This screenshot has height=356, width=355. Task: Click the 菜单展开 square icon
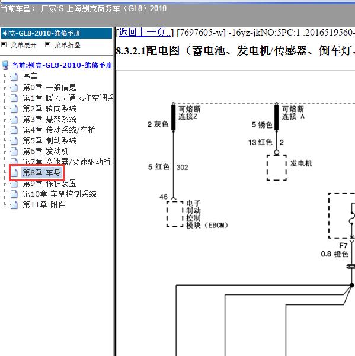pyautogui.click(x=4, y=45)
